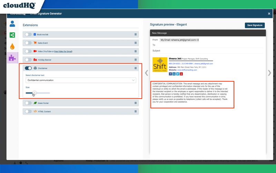276x173 pixels.
Task: Grab the HTML Content reorder handle
Action: click(x=136, y=111)
